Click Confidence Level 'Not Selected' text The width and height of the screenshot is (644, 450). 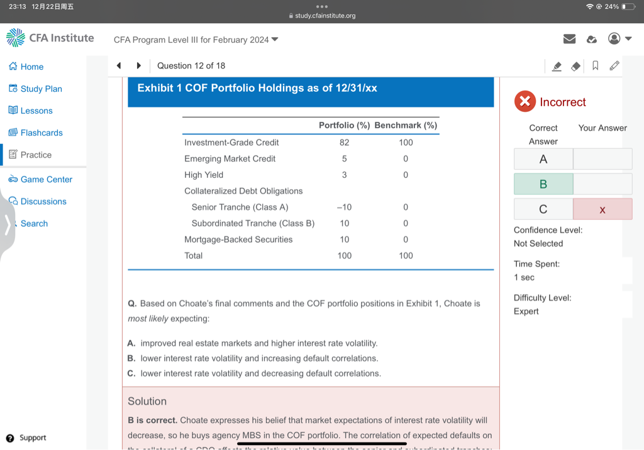(x=538, y=243)
